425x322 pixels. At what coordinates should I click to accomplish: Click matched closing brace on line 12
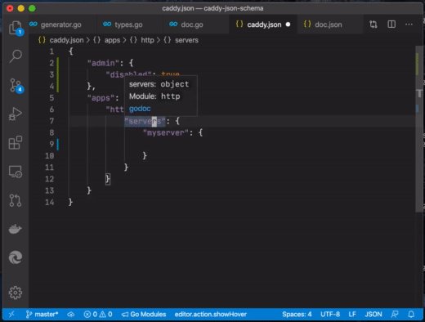(x=108, y=179)
